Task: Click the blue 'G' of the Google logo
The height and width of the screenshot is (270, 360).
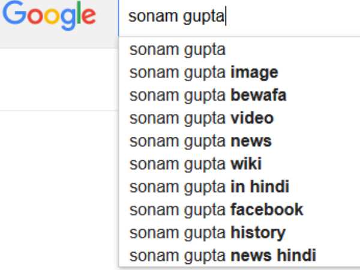Action: point(13,15)
